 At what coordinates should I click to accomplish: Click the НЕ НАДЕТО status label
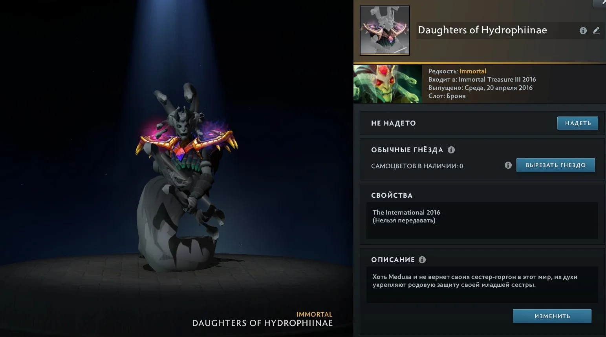pos(394,123)
